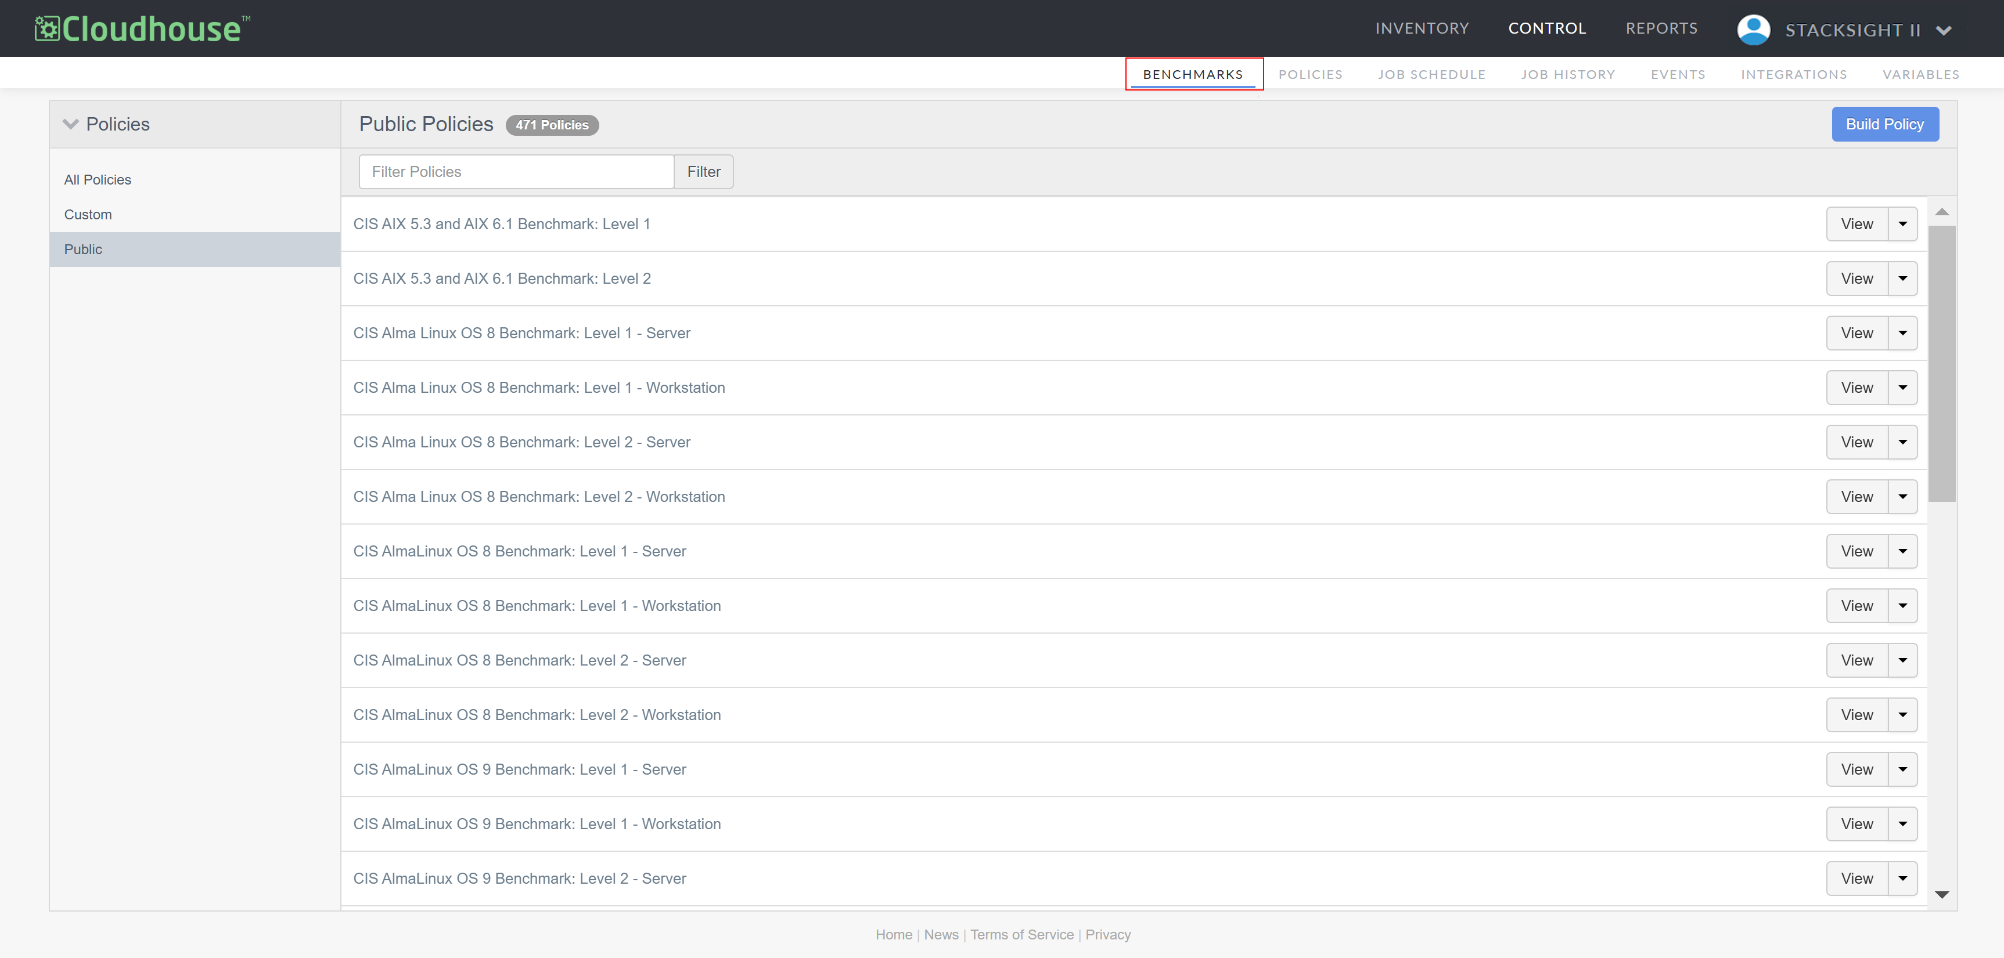Viewport: 2004px width, 958px height.
Task: Open the REPORTS menu
Action: point(1662,29)
